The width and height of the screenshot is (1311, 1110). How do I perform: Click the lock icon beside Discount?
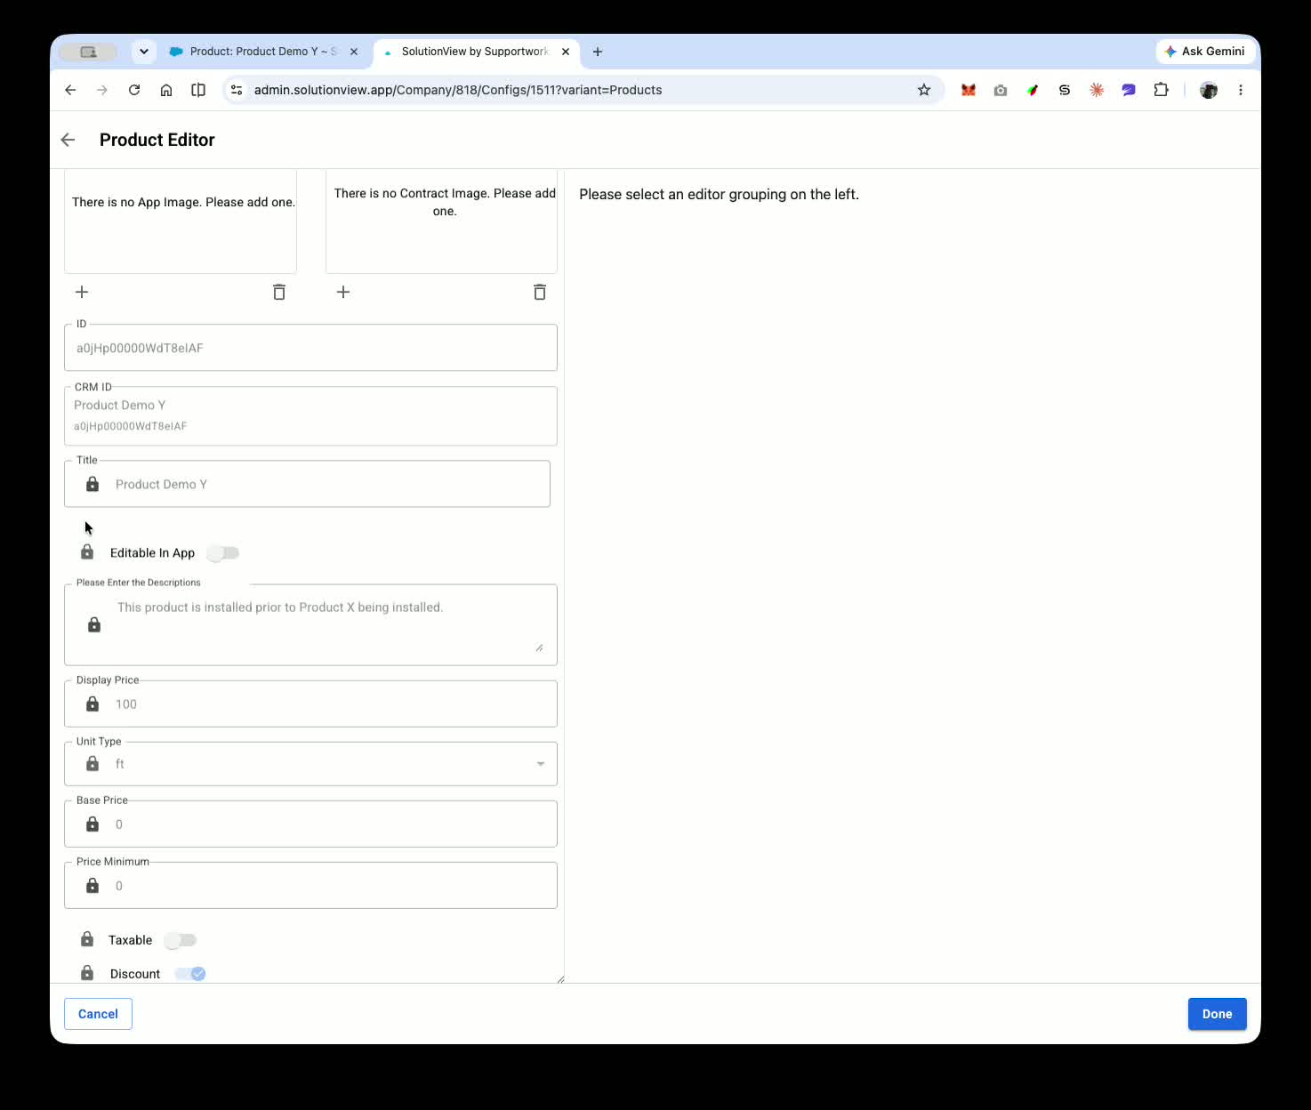(x=87, y=973)
